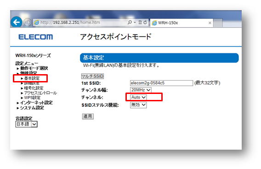Open a new blank tab

click(x=218, y=23)
